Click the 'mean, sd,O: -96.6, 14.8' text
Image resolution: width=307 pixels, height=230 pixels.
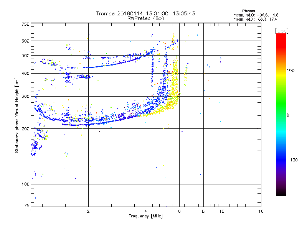(x=256, y=15)
